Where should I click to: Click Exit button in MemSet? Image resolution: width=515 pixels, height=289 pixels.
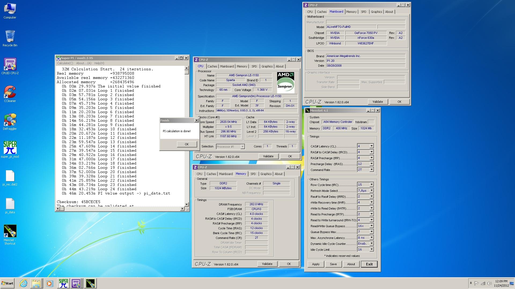[369, 264]
